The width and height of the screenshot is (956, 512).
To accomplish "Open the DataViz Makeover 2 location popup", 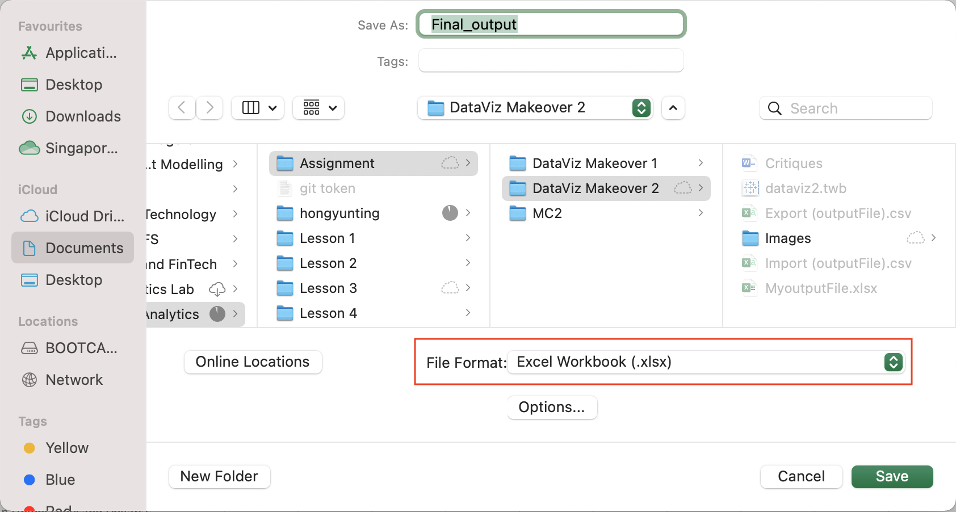I will click(x=535, y=108).
